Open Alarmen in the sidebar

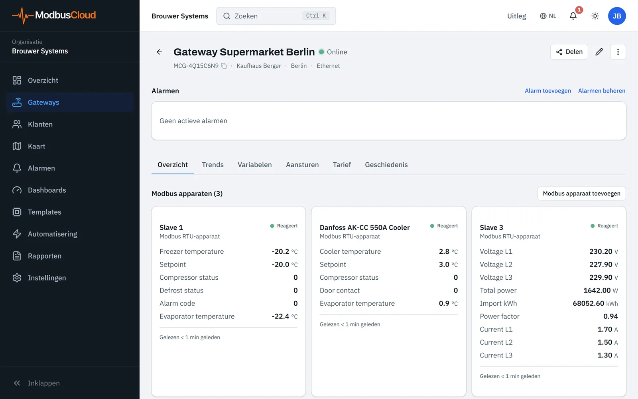70,168
